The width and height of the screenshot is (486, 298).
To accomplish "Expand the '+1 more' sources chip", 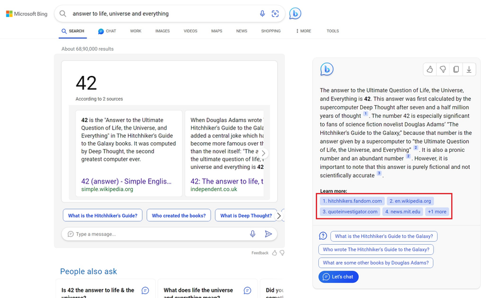I will (437, 211).
